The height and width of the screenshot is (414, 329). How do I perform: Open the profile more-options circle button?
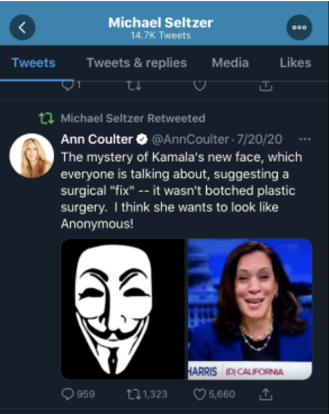299,28
